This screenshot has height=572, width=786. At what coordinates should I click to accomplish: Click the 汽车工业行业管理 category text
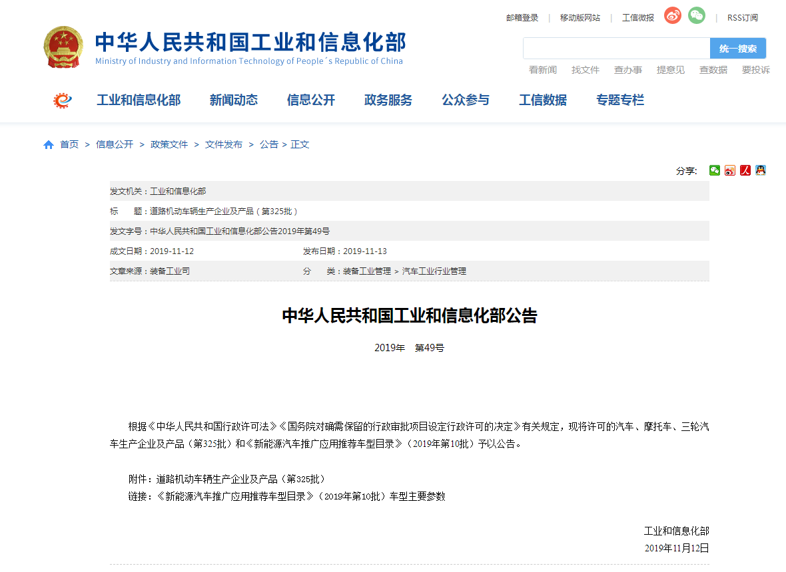[x=434, y=271]
